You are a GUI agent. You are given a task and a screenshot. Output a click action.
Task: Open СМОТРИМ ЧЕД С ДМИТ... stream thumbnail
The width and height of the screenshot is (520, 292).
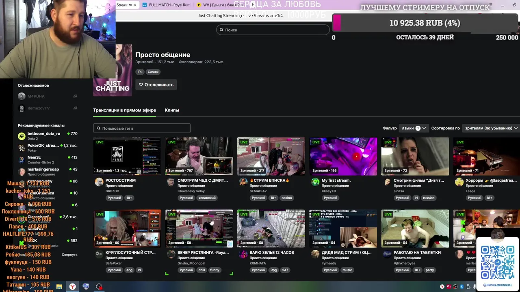coord(199,156)
